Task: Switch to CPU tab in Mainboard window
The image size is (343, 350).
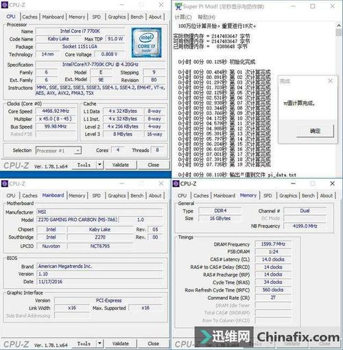Action: [11, 195]
